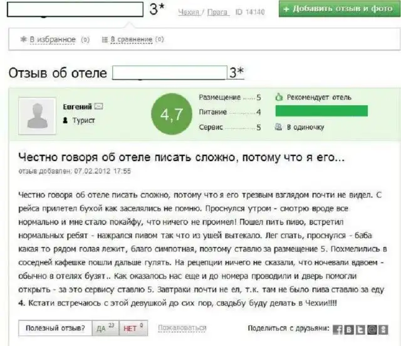Vote ДА for helpful review

click(x=102, y=328)
